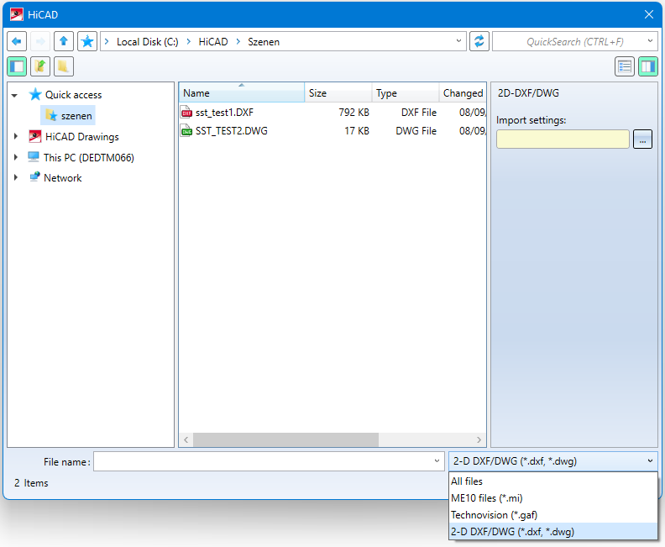Screen dimensions: 665x547
Task: Click the scrollbar right arrow
Action: (x=479, y=439)
